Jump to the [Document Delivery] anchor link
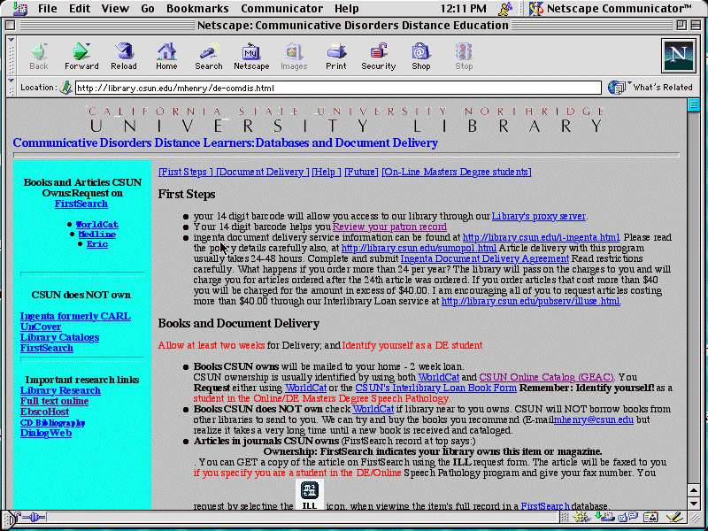The width and height of the screenshot is (708, 531). [262, 172]
